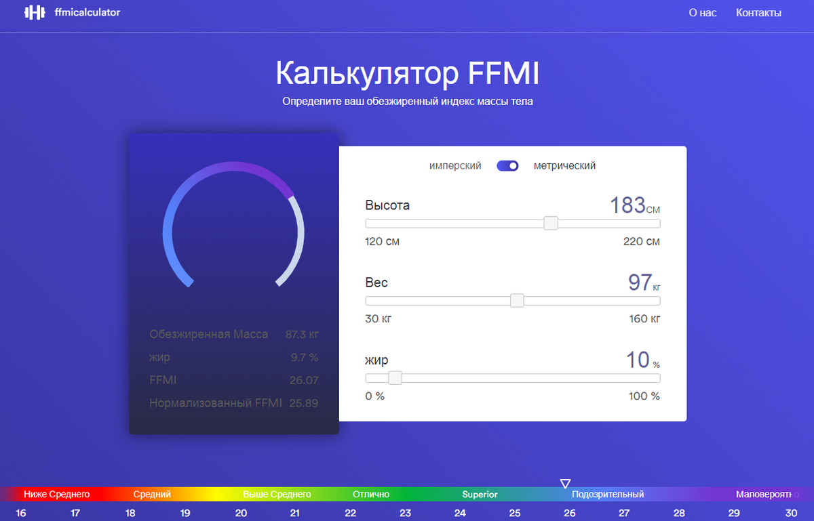This screenshot has width=814, height=521.
Task: Switch to имперский units
Action: 455,165
